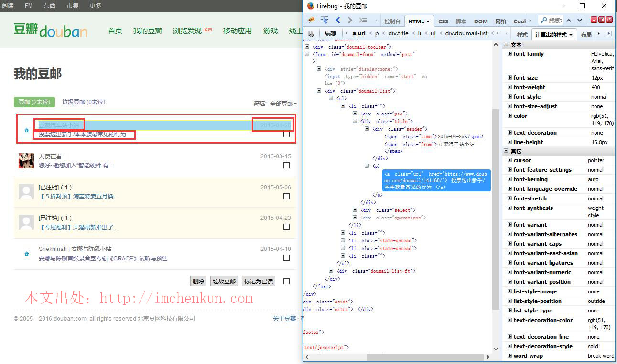Tick the checkbox for 天使在看 message
The width and height of the screenshot is (617, 364).
pos(286,166)
